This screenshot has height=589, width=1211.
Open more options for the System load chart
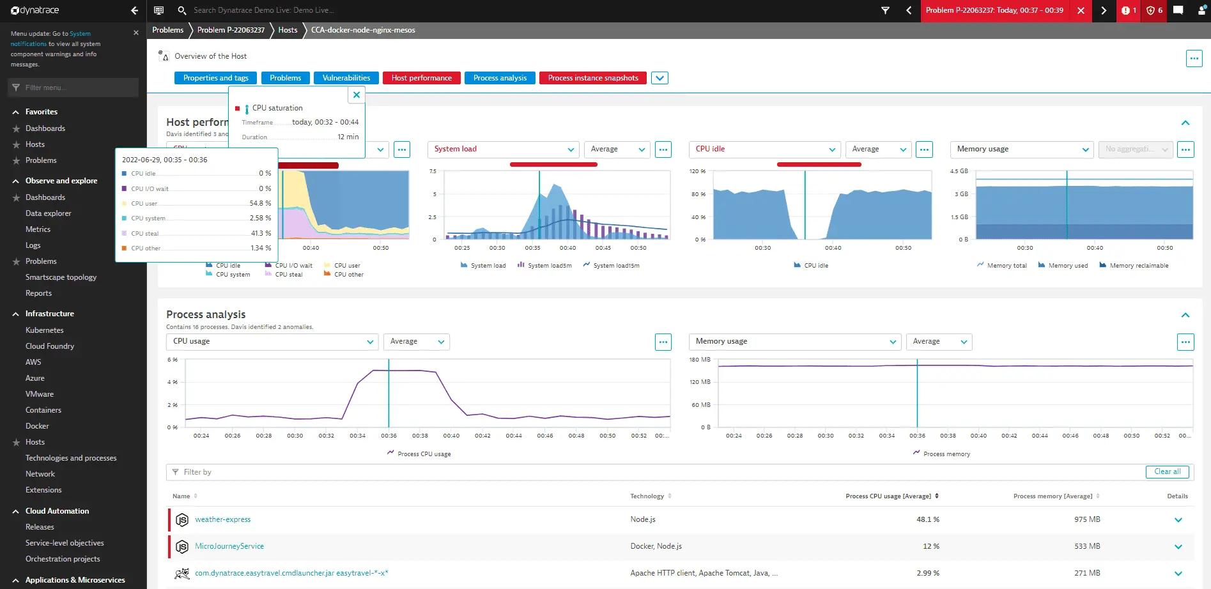coord(663,149)
